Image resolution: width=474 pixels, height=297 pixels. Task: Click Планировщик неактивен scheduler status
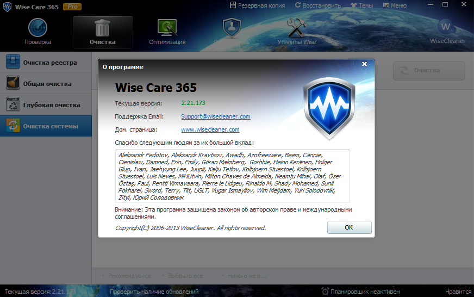pos(365,292)
